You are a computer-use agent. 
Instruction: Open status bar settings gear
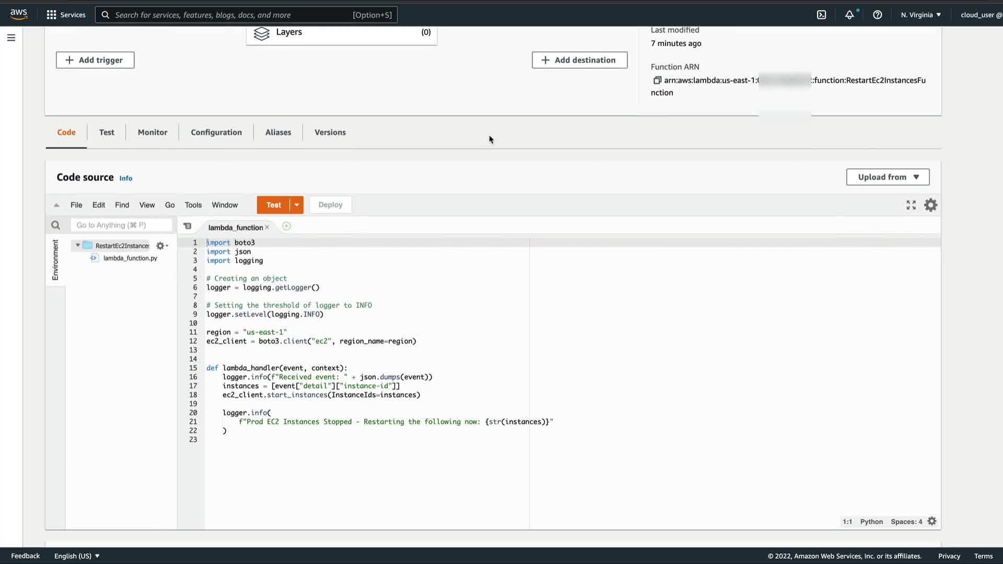(x=932, y=521)
